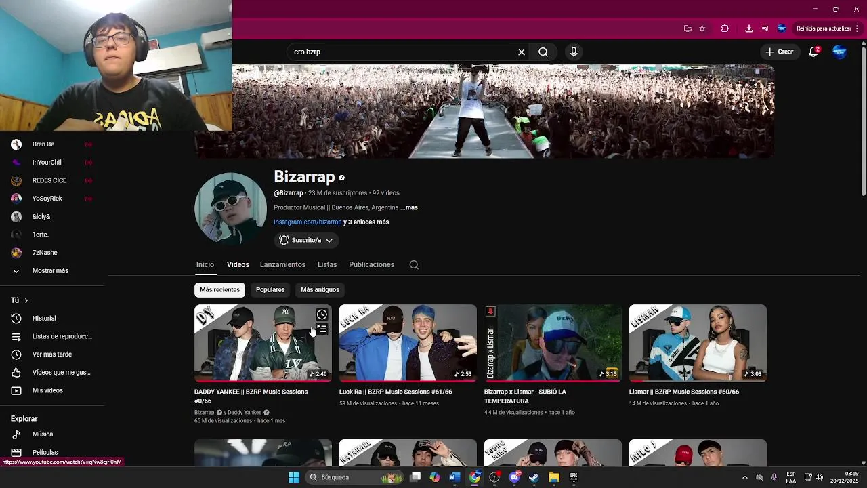Open Daddy Yankee artist link under video

[x=245, y=412]
